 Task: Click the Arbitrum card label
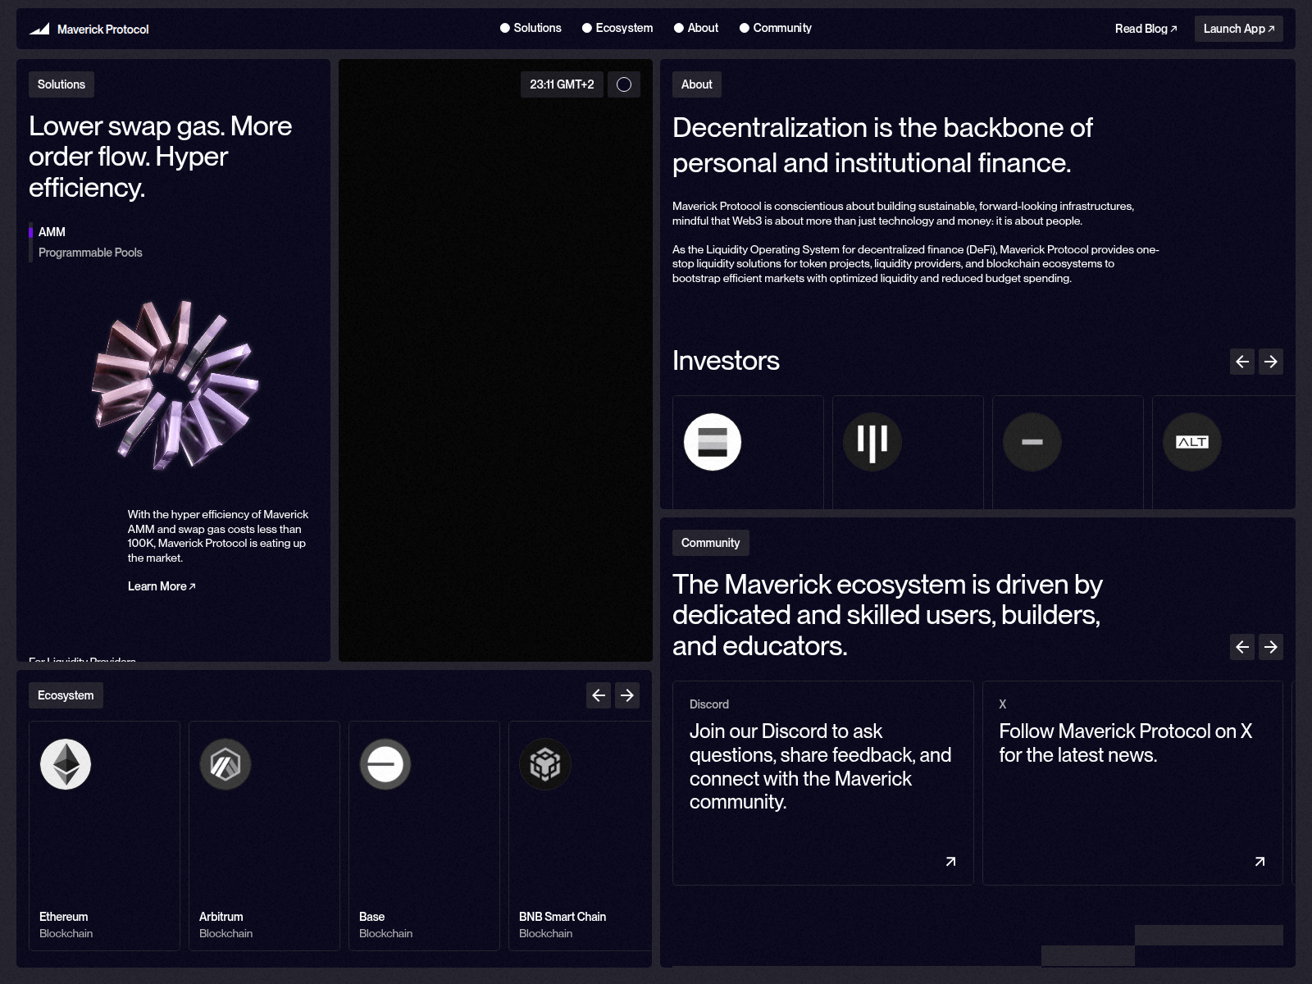coord(221,917)
